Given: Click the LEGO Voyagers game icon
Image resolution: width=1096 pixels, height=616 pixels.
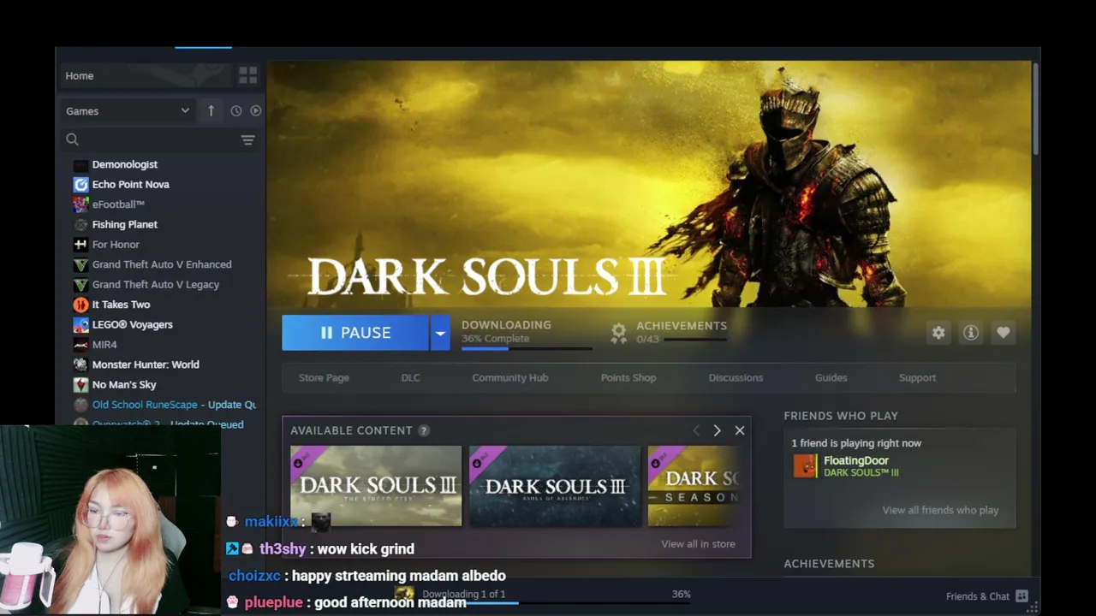Looking at the screenshot, I should coord(80,324).
